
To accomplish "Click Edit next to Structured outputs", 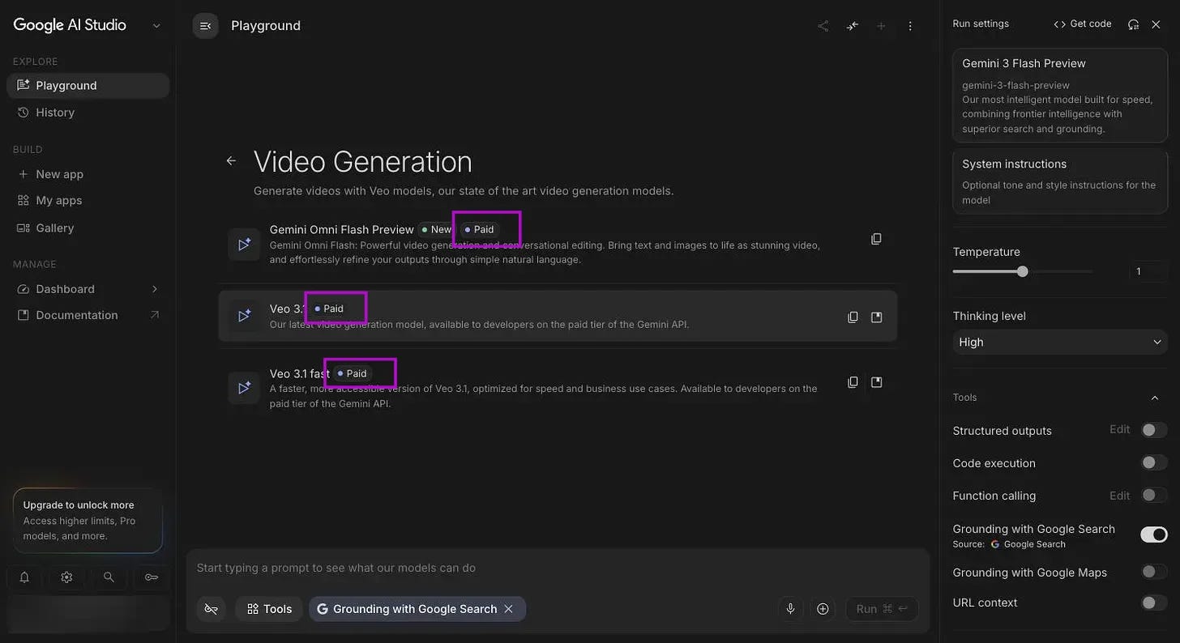I will click(1119, 429).
